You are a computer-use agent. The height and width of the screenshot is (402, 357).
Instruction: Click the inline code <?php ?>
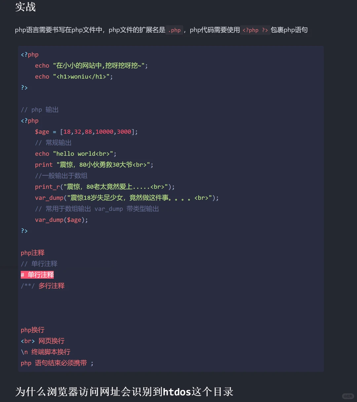tap(255, 30)
